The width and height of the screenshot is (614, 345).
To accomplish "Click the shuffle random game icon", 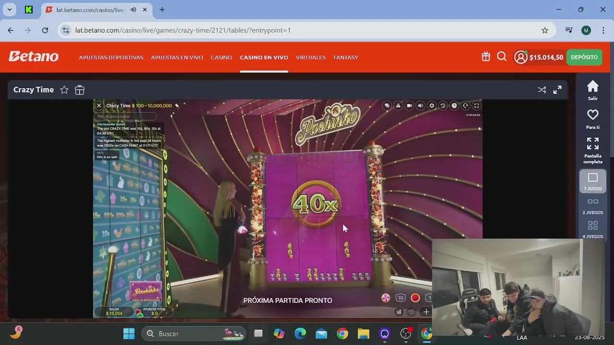I will point(542,90).
